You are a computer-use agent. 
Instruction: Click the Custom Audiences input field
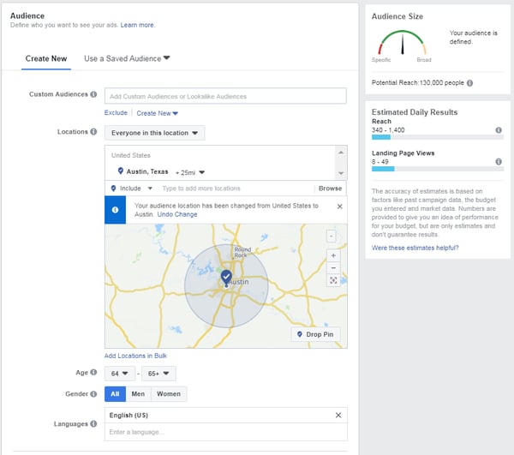tap(225, 96)
